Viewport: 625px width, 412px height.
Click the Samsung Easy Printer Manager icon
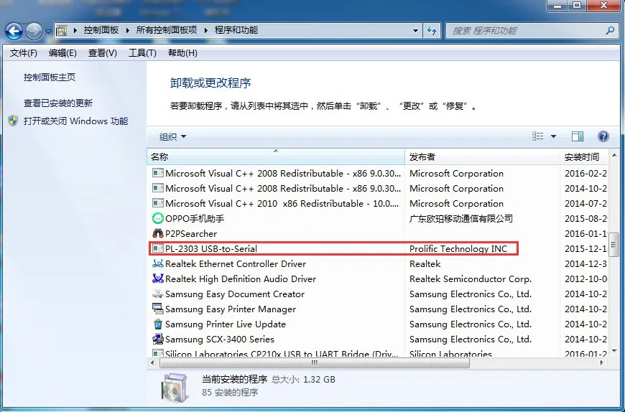[x=158, y=309]
